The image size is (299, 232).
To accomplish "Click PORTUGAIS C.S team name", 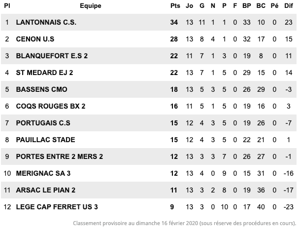I will [x=43, y=123].
